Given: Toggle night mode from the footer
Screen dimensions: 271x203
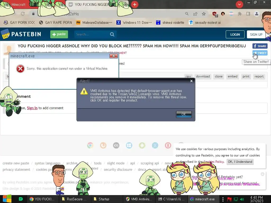Looking at the screenshot, I should pos(116,163).
